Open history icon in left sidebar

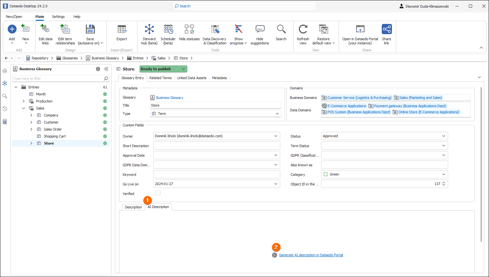point(5,109)
